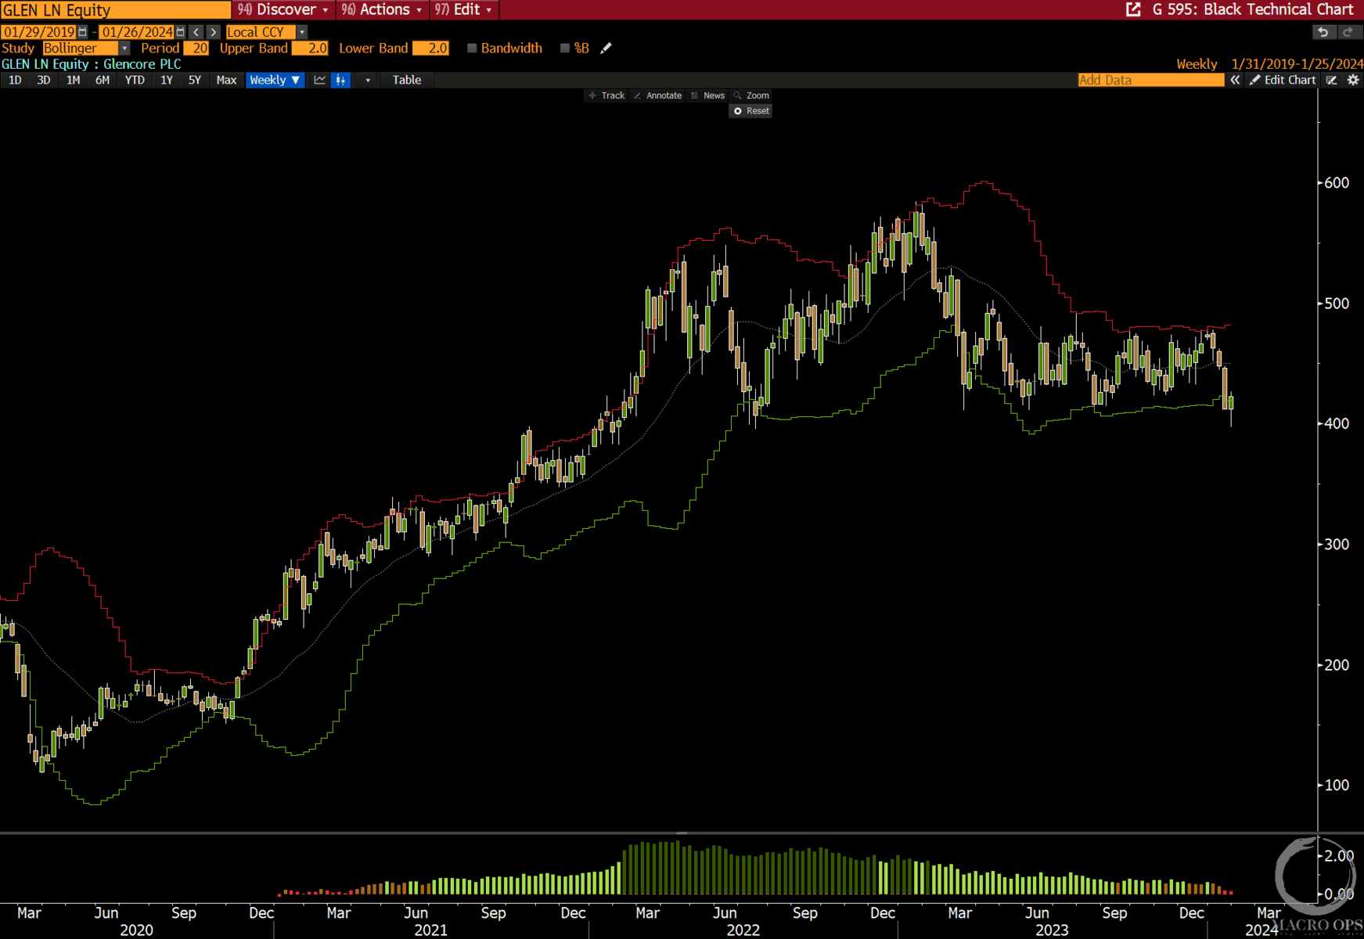
Task: Click Edit Chart button
Action: (1283, 80)
